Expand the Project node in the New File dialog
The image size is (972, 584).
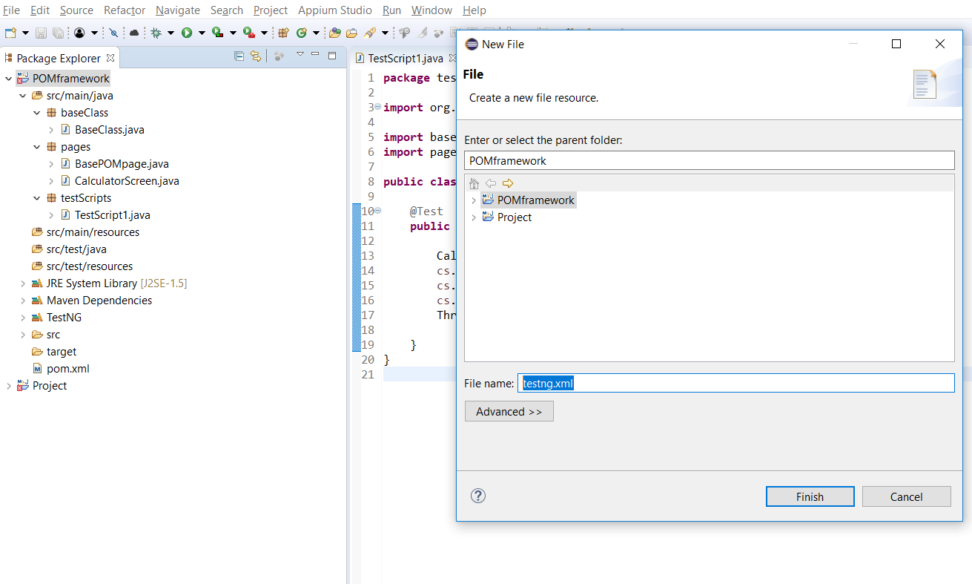click(474, 217)
